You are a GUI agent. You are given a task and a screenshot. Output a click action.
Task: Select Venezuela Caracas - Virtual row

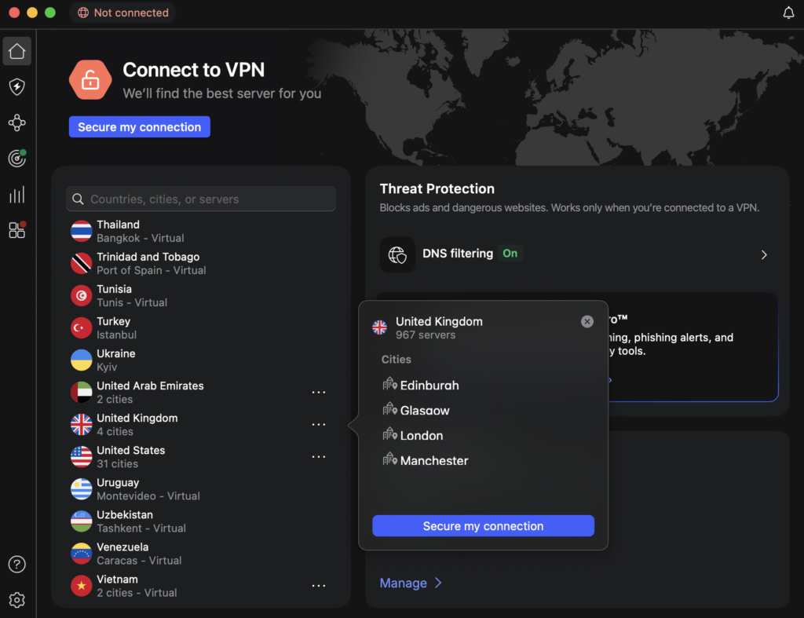pos(201,554)
